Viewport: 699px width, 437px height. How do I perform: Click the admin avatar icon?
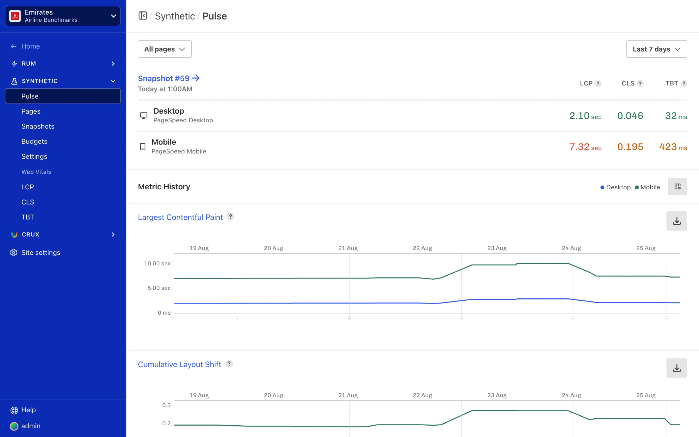(x=14, y=426)
